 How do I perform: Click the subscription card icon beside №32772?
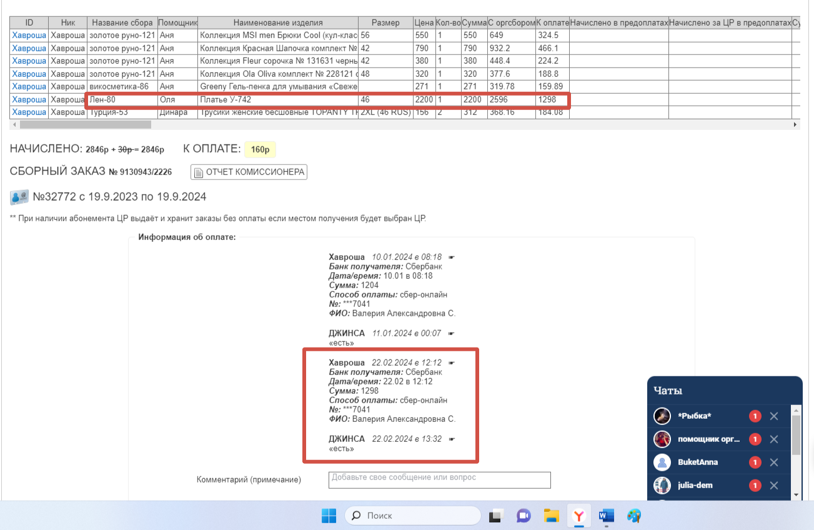(x=19, y=197)
